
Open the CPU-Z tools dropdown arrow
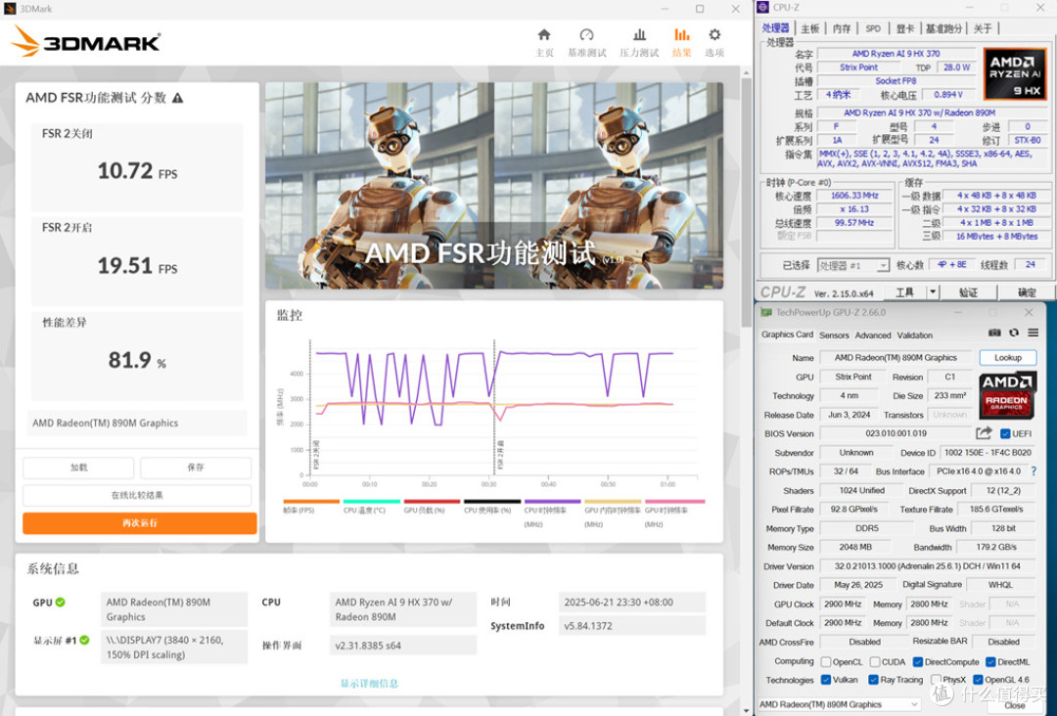pyautogui.click(x=933, y=291)
